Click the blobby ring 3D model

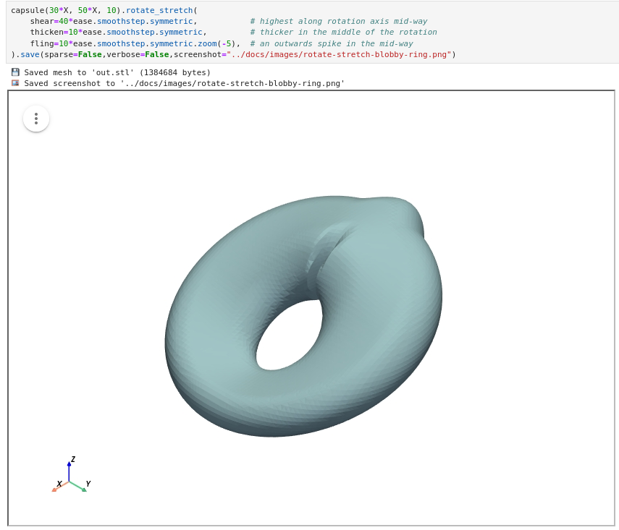tap(303, 316)
